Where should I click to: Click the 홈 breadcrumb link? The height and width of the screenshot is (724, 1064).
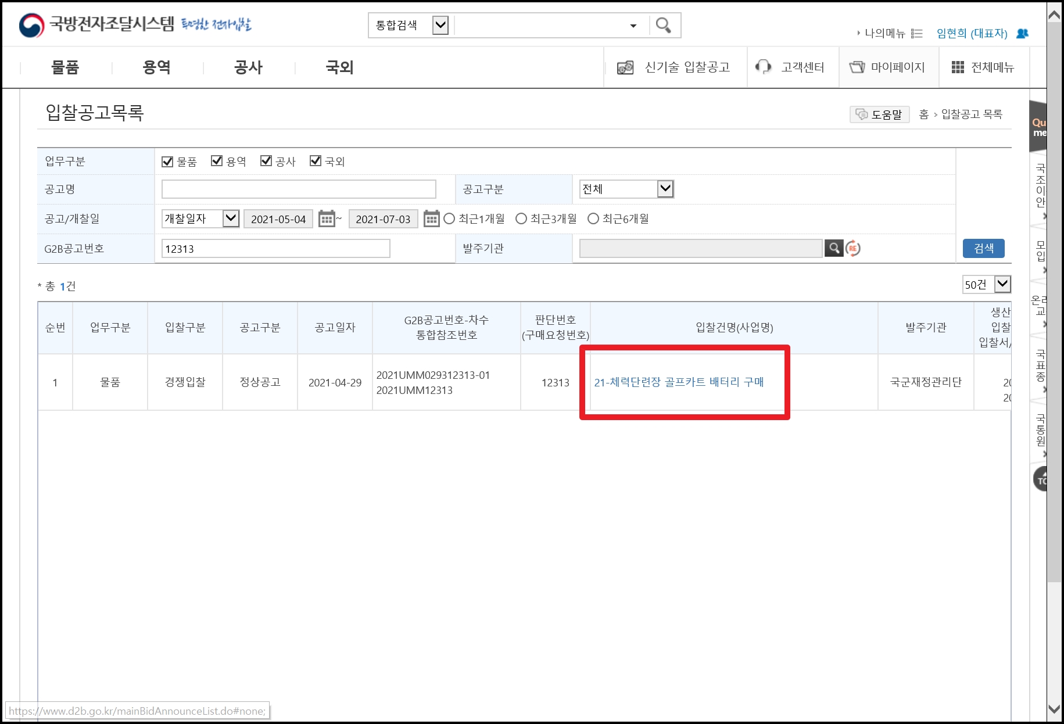(923, 114)
